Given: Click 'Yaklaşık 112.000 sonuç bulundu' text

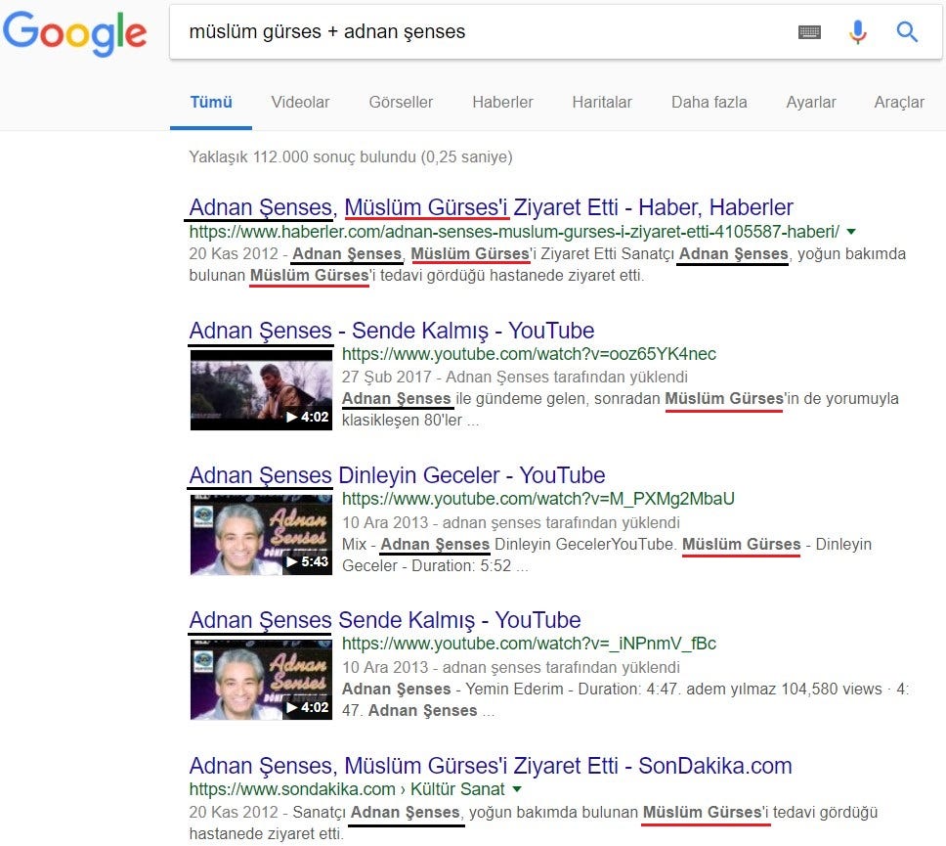Looking at the screenshot, I should [x=351, y=157].
